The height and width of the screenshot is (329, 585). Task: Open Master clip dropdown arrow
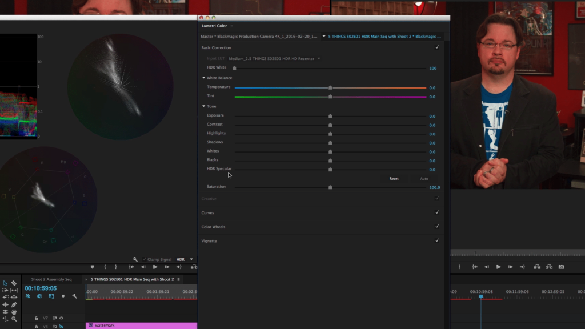324,36
